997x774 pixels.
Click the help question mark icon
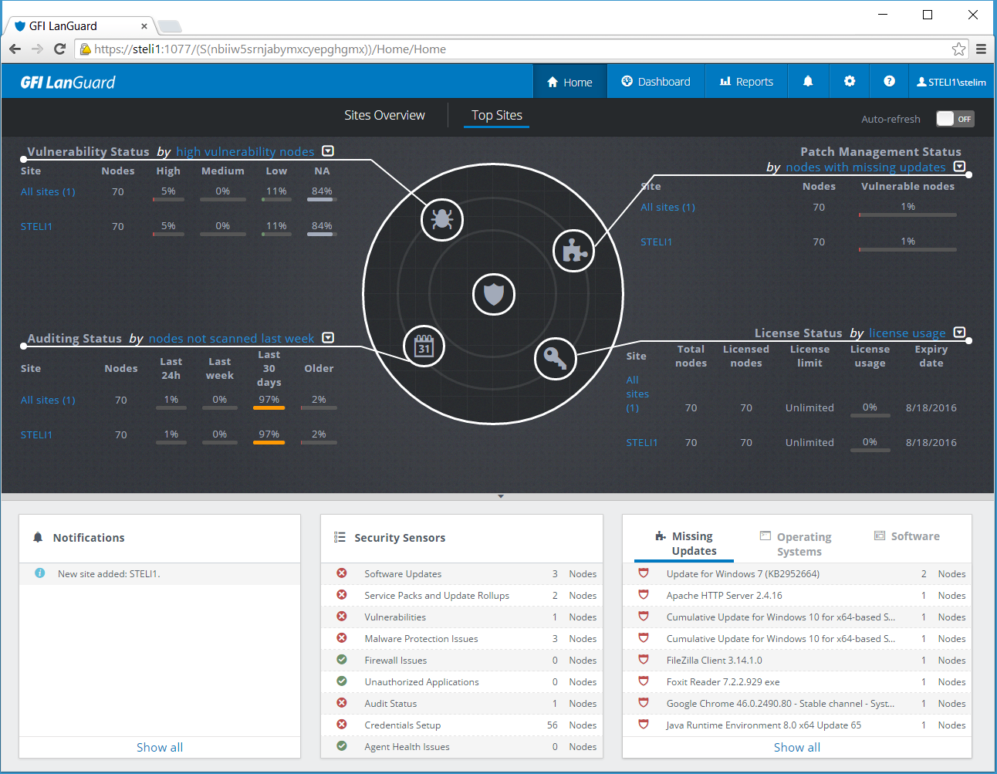[889, 81]
